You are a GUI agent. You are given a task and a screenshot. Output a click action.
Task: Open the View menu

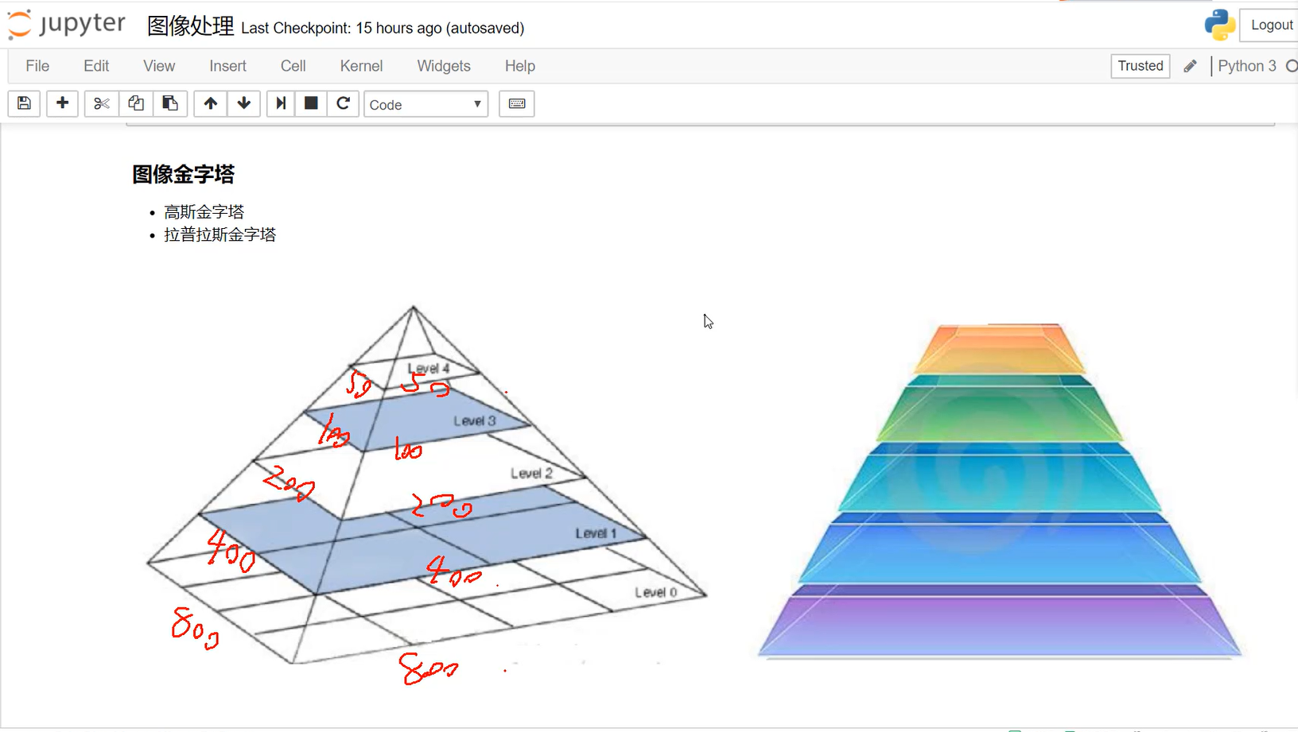159,66
